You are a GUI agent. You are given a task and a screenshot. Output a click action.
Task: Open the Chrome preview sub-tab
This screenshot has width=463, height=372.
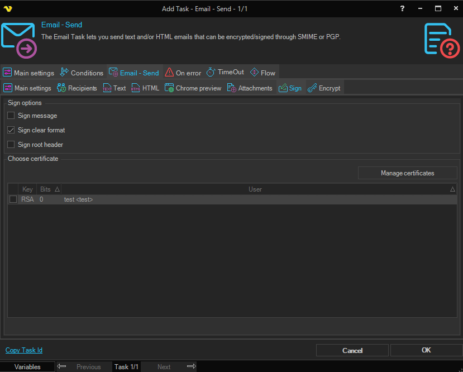193,88
